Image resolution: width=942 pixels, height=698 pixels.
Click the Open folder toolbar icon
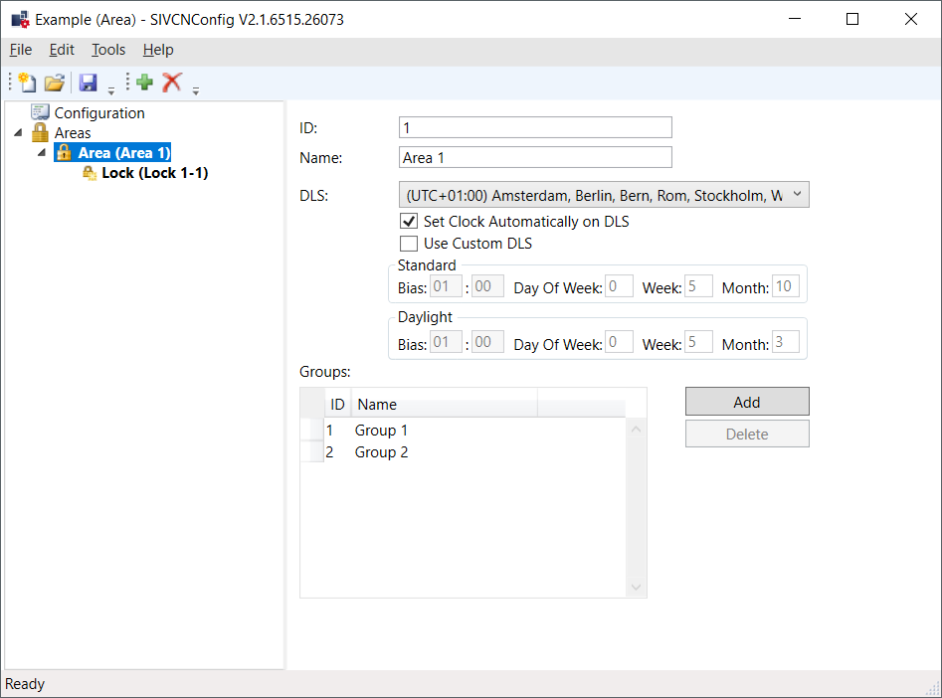click(x=54, y=84)
